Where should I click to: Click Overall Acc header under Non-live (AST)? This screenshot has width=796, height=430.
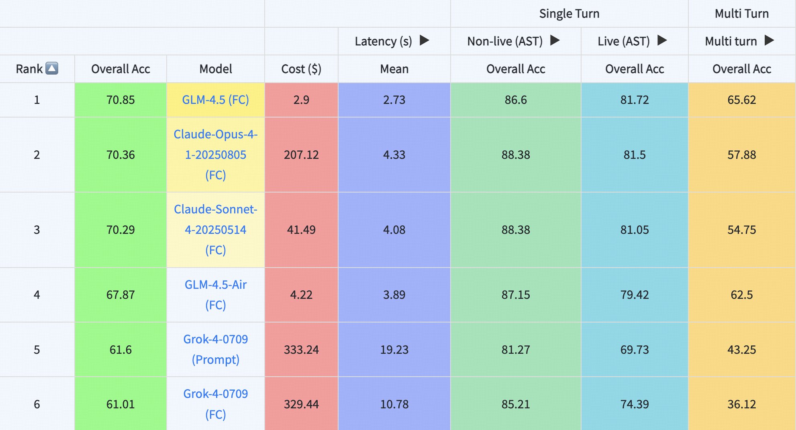point(516,69)
